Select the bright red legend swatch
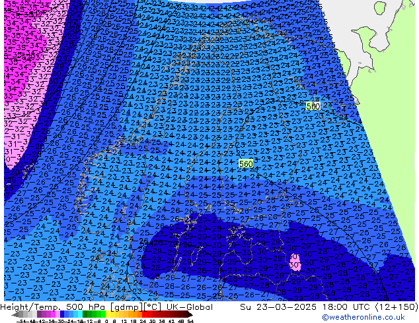 tap(145, 314)
